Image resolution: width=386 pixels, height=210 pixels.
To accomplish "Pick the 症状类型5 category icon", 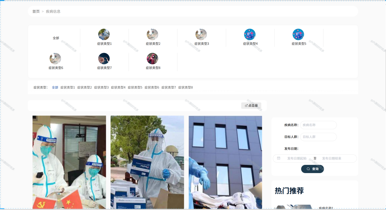I will [298, 34].
